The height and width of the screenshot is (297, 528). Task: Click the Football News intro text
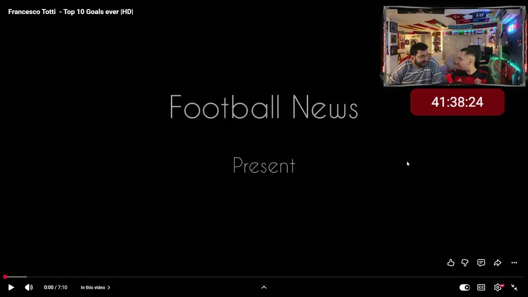[264, 107]
